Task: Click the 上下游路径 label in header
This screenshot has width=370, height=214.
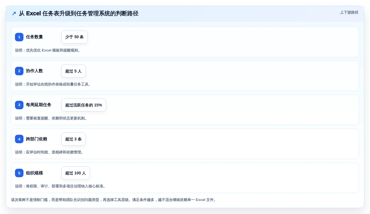Action: click(x=349, y=12)
